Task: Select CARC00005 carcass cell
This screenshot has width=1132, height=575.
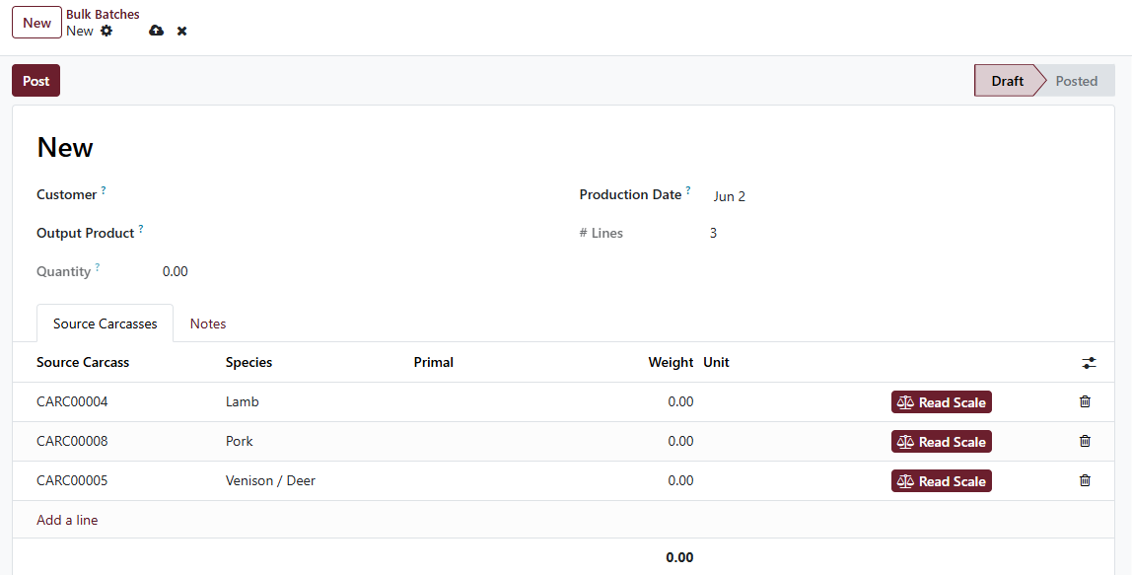Action: [72, 480]
